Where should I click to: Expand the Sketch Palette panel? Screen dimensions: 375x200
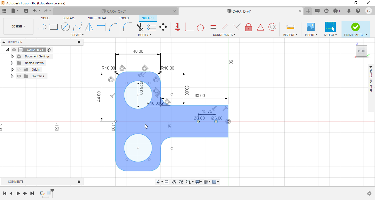click(371, 67)
